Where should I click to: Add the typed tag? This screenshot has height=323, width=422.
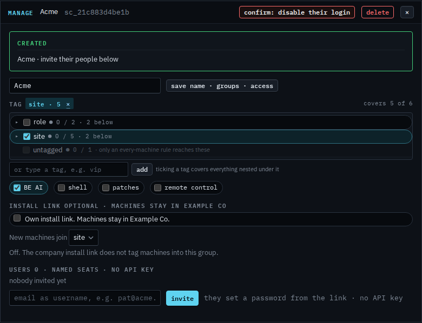142,170
